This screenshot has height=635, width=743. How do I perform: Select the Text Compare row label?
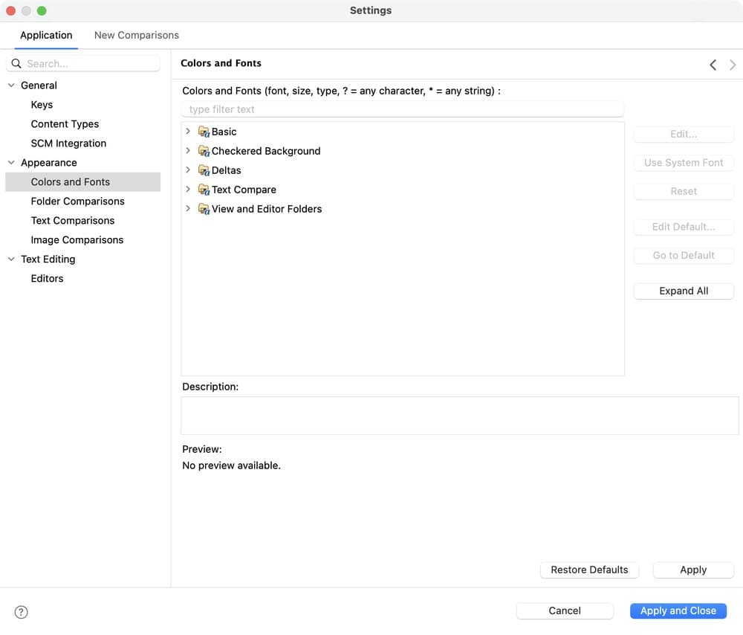(x=244, y=190)
